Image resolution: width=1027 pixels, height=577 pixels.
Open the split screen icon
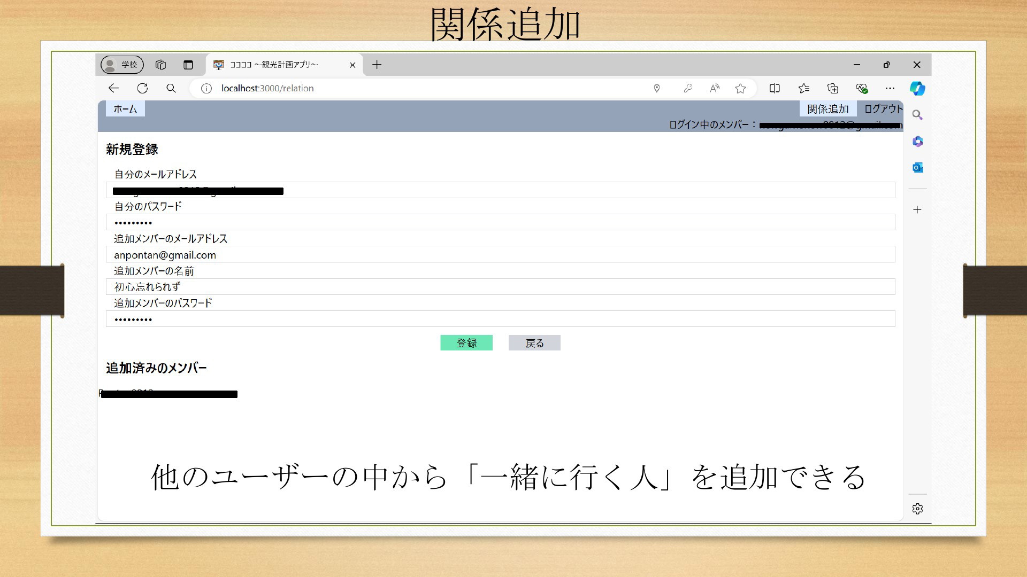coord(775,88)
